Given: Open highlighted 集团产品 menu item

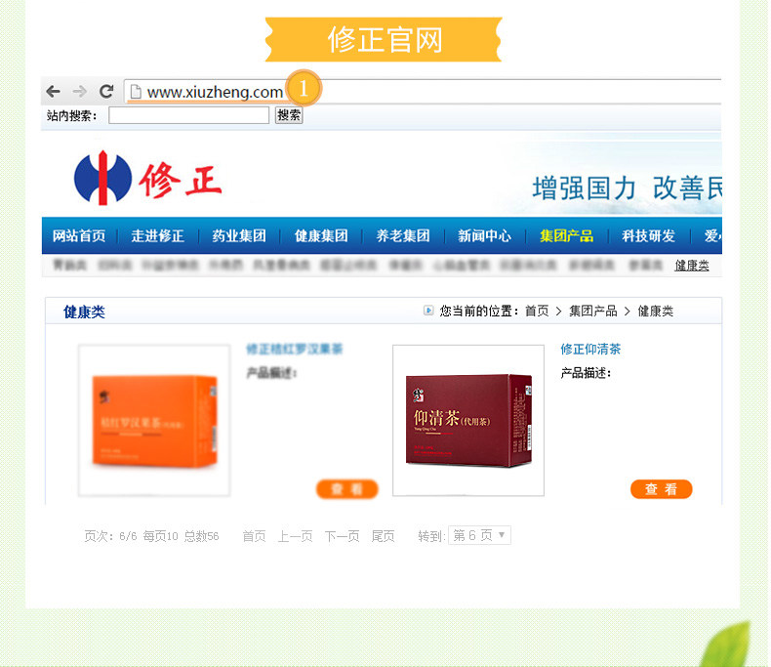Looking at the screenshot, I should pyautogui.click(x=566, y=236).
